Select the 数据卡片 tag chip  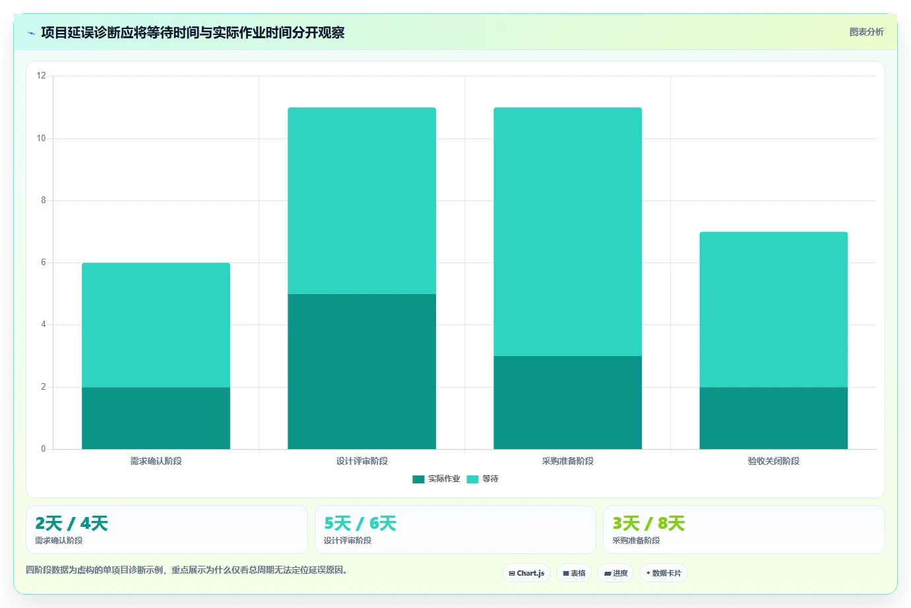tap(664, 573)
